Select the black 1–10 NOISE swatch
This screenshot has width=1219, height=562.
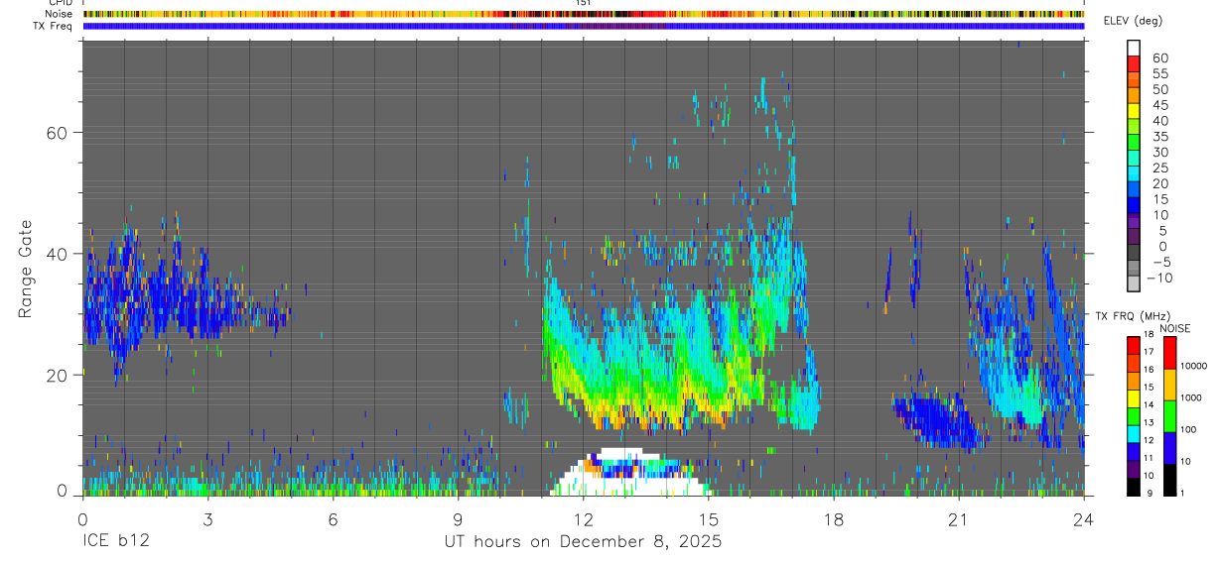pos(1169,480)
